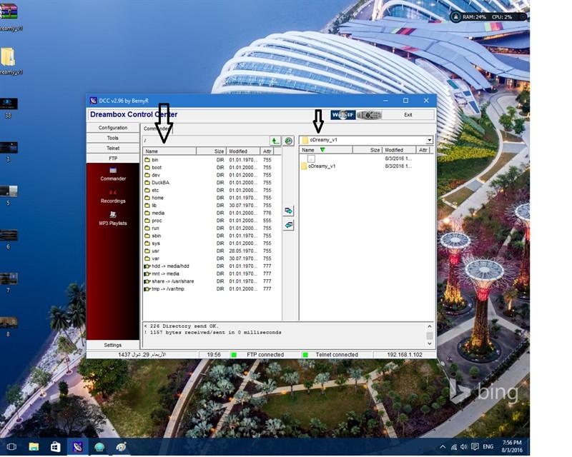This screenshot has width=572, height=457.
Task: Go up one directory in FTP pane
Action: point(275,141)
